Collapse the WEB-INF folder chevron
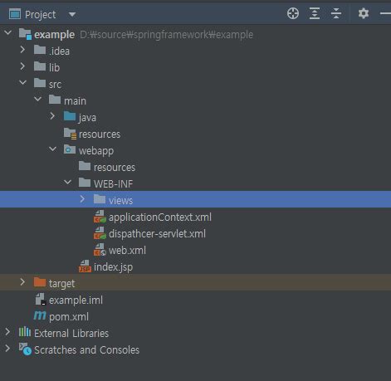391x381 pixels. [67, 182]
